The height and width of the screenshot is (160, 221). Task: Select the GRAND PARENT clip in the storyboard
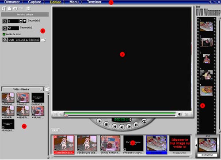pyautogui.click(x=110, y=145)
